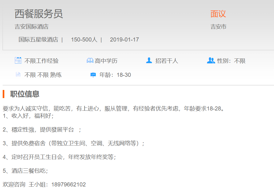Image resolution: width=274 pixels, height=191 pixels.
Task: Click the 性别：不限 requirement text
Action: point(231,61)
